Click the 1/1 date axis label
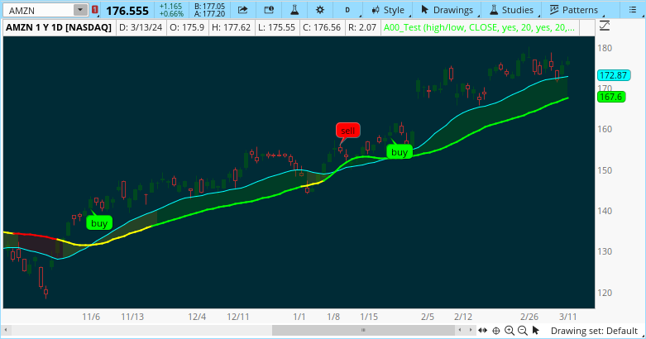646x339 pixels. [x=299, y=317]
